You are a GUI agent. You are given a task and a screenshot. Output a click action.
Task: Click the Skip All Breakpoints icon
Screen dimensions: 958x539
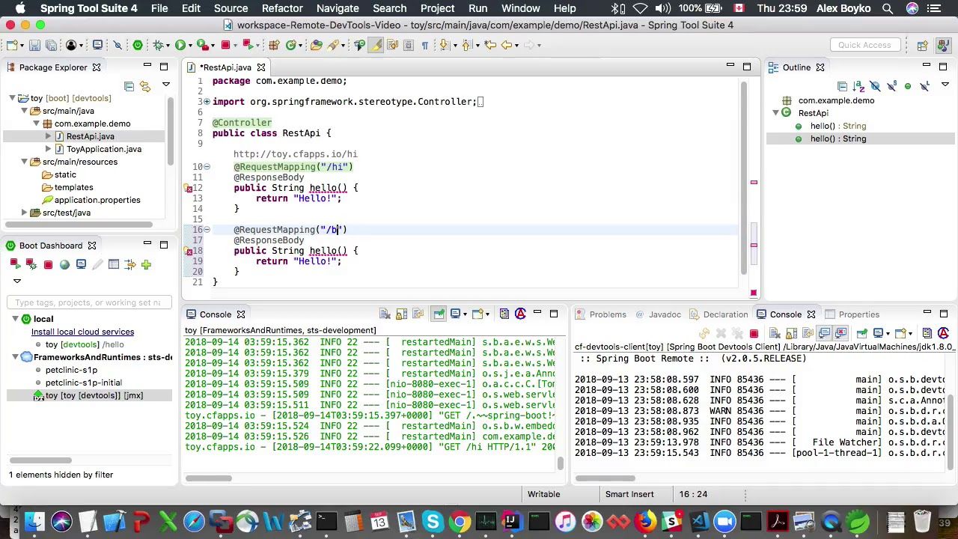118,45
